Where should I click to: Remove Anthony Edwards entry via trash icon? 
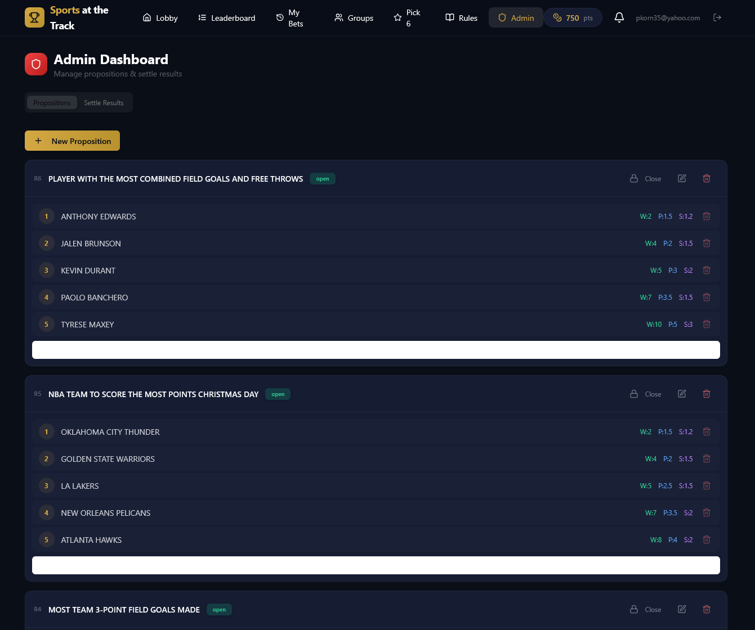[707, 217]
